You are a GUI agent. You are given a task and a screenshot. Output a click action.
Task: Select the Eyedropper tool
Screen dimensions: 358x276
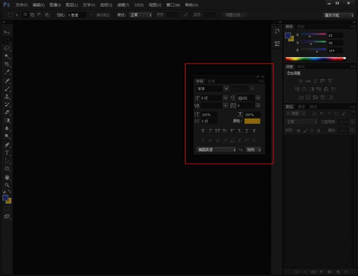(x=7, y=72)
